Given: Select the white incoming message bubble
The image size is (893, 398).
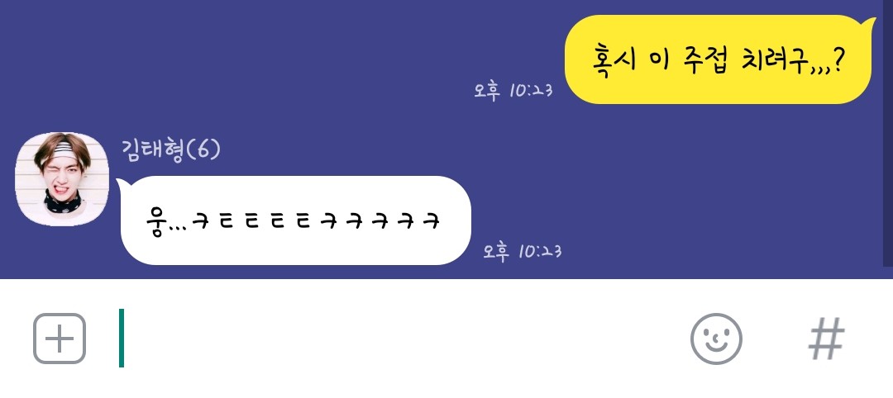Looking at the screenshot, I should click(294, 220).
